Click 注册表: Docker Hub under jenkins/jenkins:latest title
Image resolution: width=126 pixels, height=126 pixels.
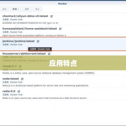[12, 45]
